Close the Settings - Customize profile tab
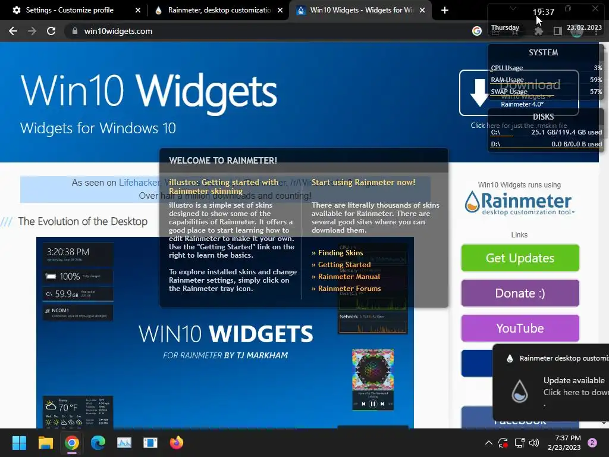This screenshot has height=457, width=609. [x=138, y=10]
